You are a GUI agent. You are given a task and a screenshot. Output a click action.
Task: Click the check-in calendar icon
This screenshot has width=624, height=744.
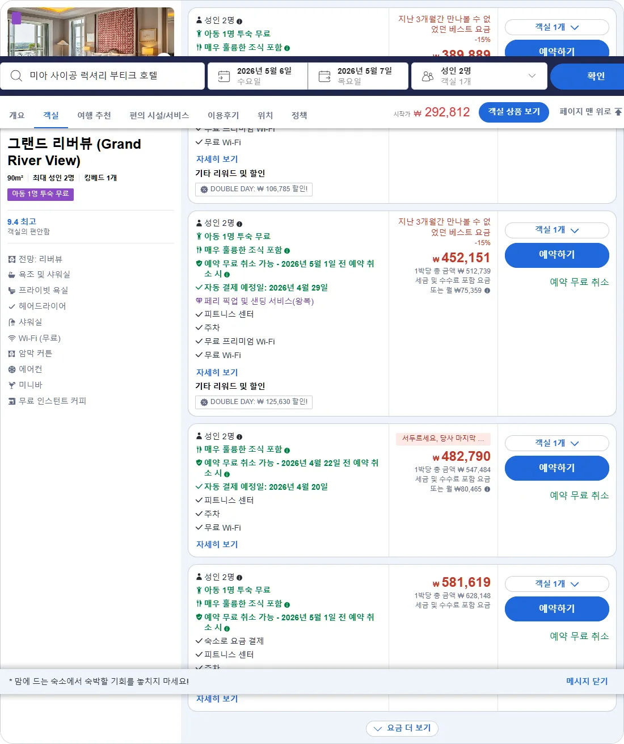coord(224,76)
